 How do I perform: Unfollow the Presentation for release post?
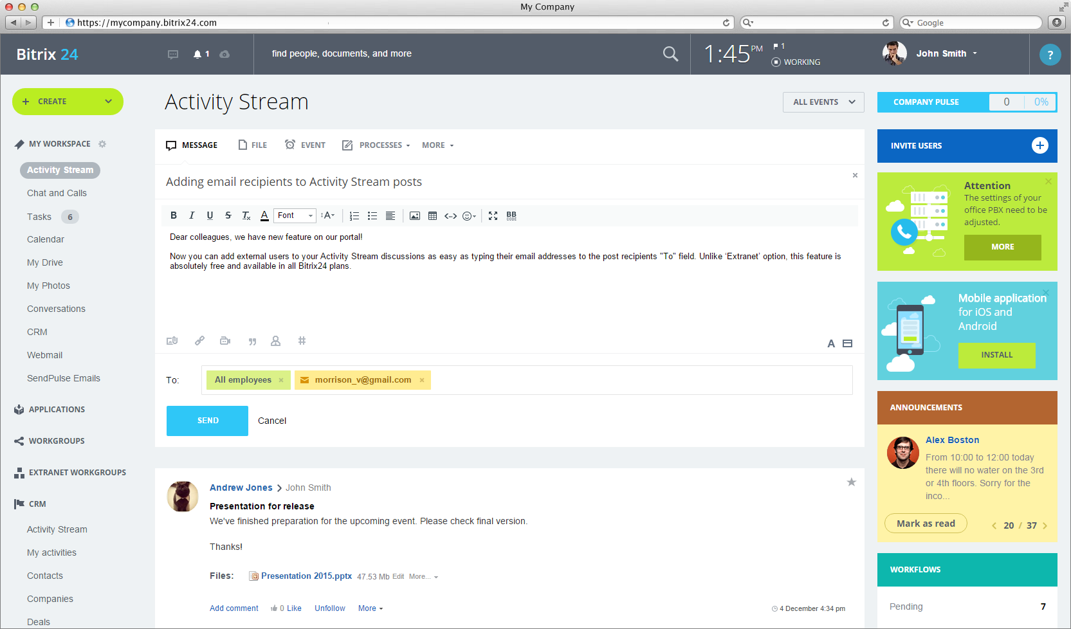click(330, 608)
